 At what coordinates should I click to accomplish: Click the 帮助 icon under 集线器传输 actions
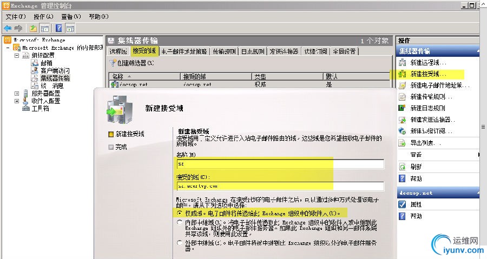click(403, 178)
